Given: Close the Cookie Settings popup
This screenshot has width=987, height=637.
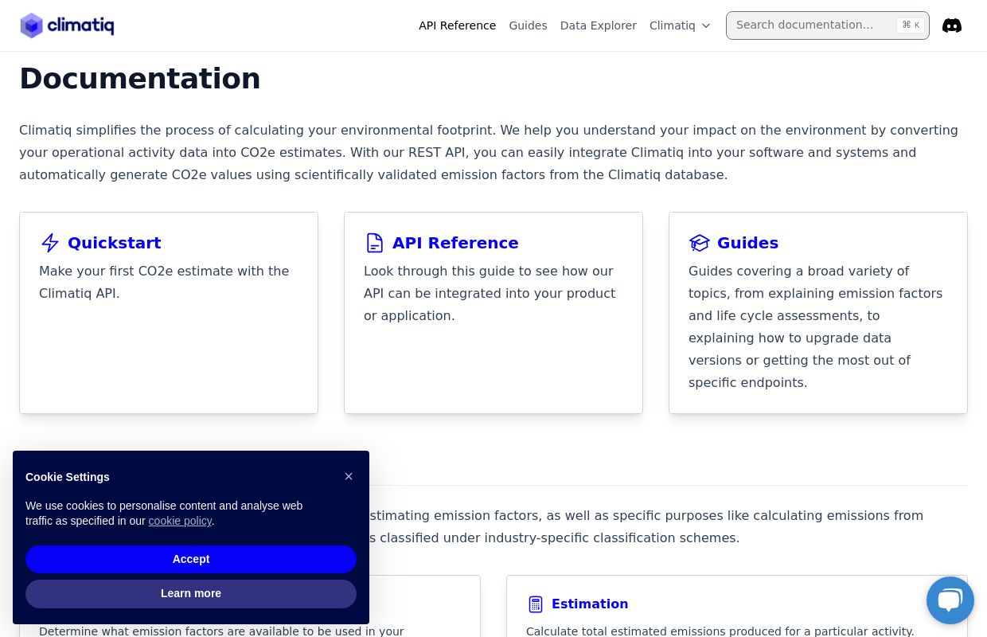Looking at the screenshot, I should pyautogui.click(x=349, y=476).
